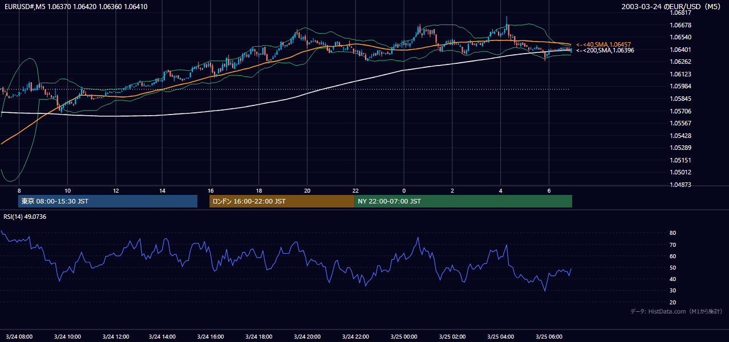Image resolution: width=729 pixels, height=342 pixels.
Task: Click the HistData.com data source credit
Action: coord(677,311)
